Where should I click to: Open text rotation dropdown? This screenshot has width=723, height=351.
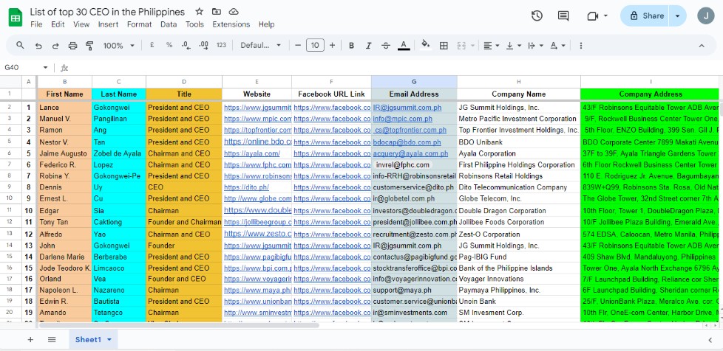coord(557,45)
